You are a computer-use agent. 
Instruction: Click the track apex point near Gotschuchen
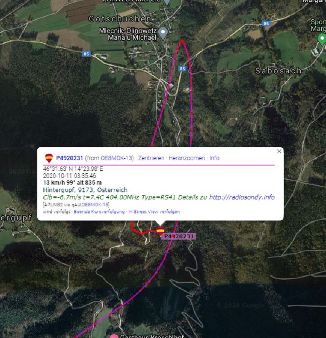pos(182,41)
